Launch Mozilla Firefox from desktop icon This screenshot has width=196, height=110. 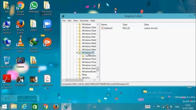(20, 27)
